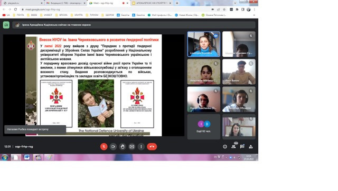The image size is (338, 191).
Task: Open the Windows Start menu orb
Action: click(x=5, y=157)
